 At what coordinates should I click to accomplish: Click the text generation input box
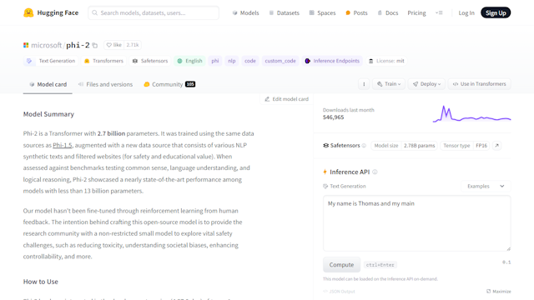point(417,223)
